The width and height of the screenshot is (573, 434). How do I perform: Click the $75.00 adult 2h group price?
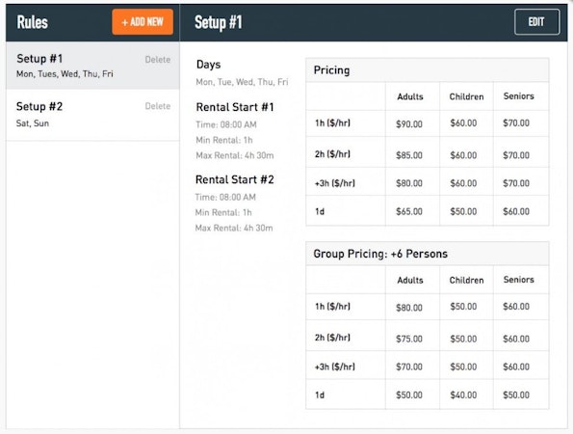(409, 339)
